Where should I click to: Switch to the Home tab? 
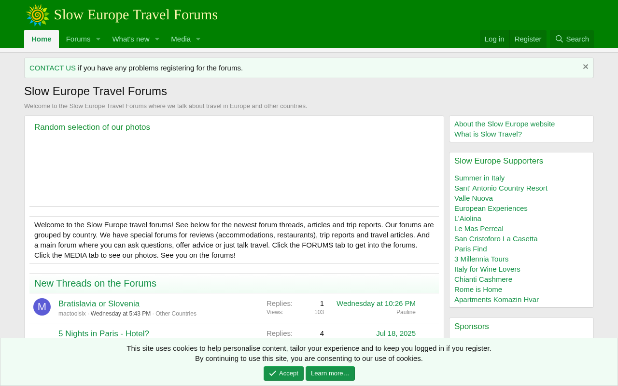pos(42,39)
